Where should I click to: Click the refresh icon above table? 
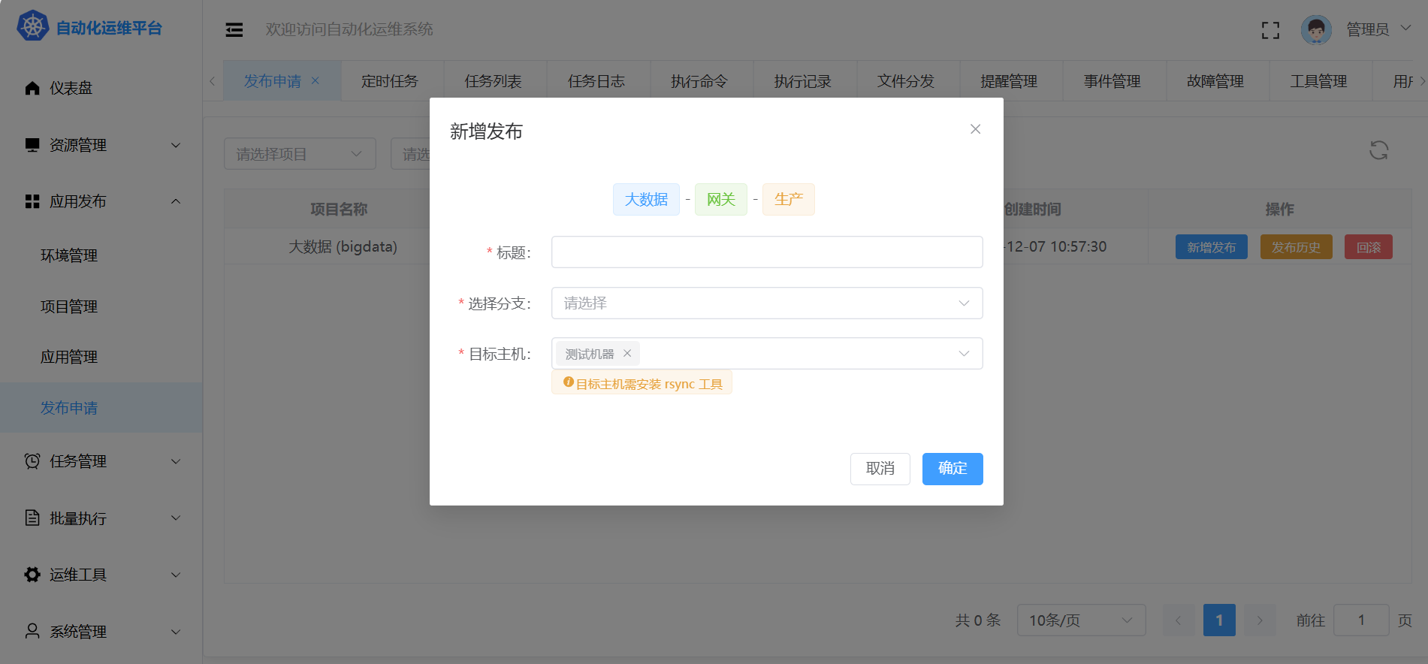(x=1378, y=151)
